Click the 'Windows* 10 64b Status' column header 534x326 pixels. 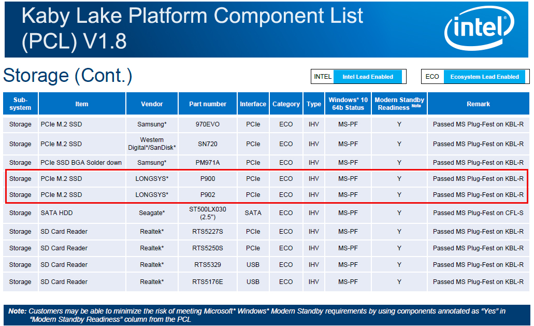click(x=348, y=104)
